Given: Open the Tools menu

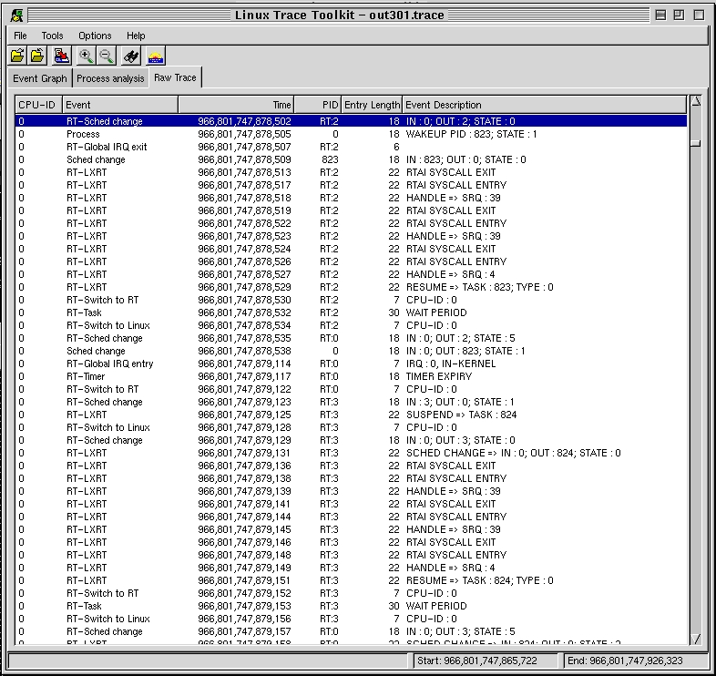Looking at the screenshot, I should (52, 36).
